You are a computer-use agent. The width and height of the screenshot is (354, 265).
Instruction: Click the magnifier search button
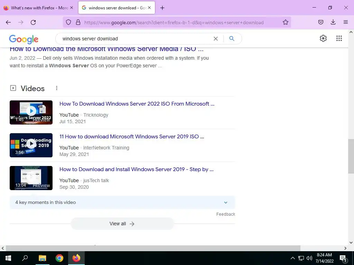click(x=232, y=39)
